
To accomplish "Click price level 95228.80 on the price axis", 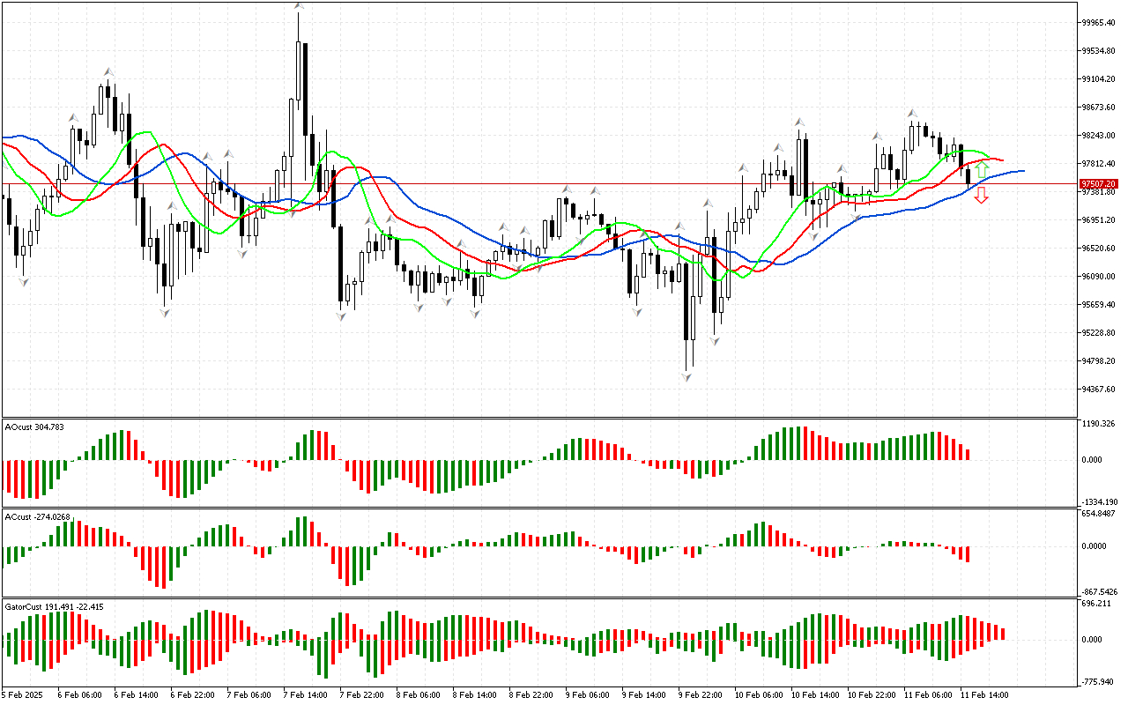I will 1098,333.
